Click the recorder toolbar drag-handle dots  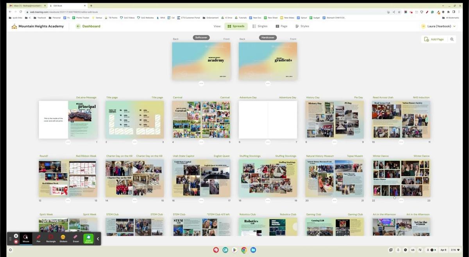click(11, 239)
